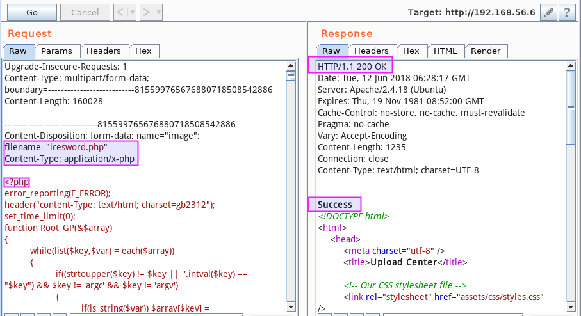Switch to the Response Headers tab
Screen dimensions: 581x316
(372, 51)
